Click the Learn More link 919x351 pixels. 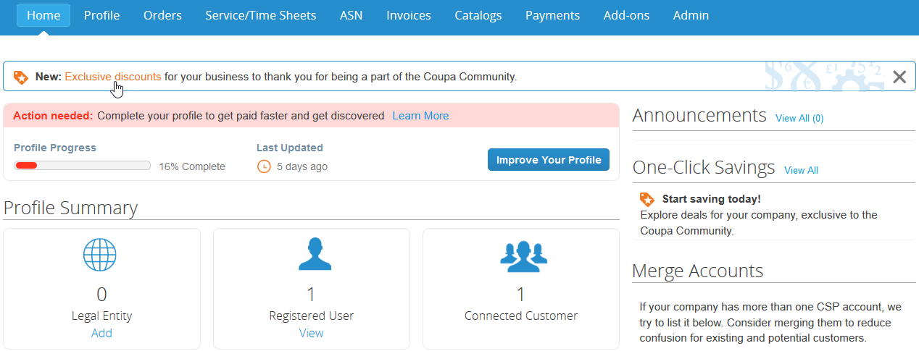(x=420, y=116)
